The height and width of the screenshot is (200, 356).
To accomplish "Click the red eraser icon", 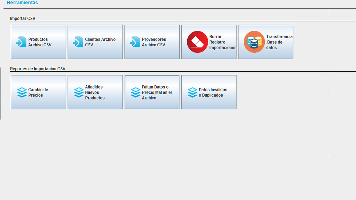I will coord(197,42).
